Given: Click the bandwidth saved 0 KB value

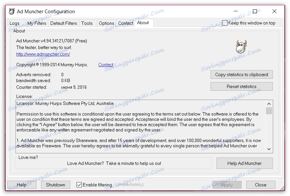Looking at the screenshot, I should tap(66, 81).
